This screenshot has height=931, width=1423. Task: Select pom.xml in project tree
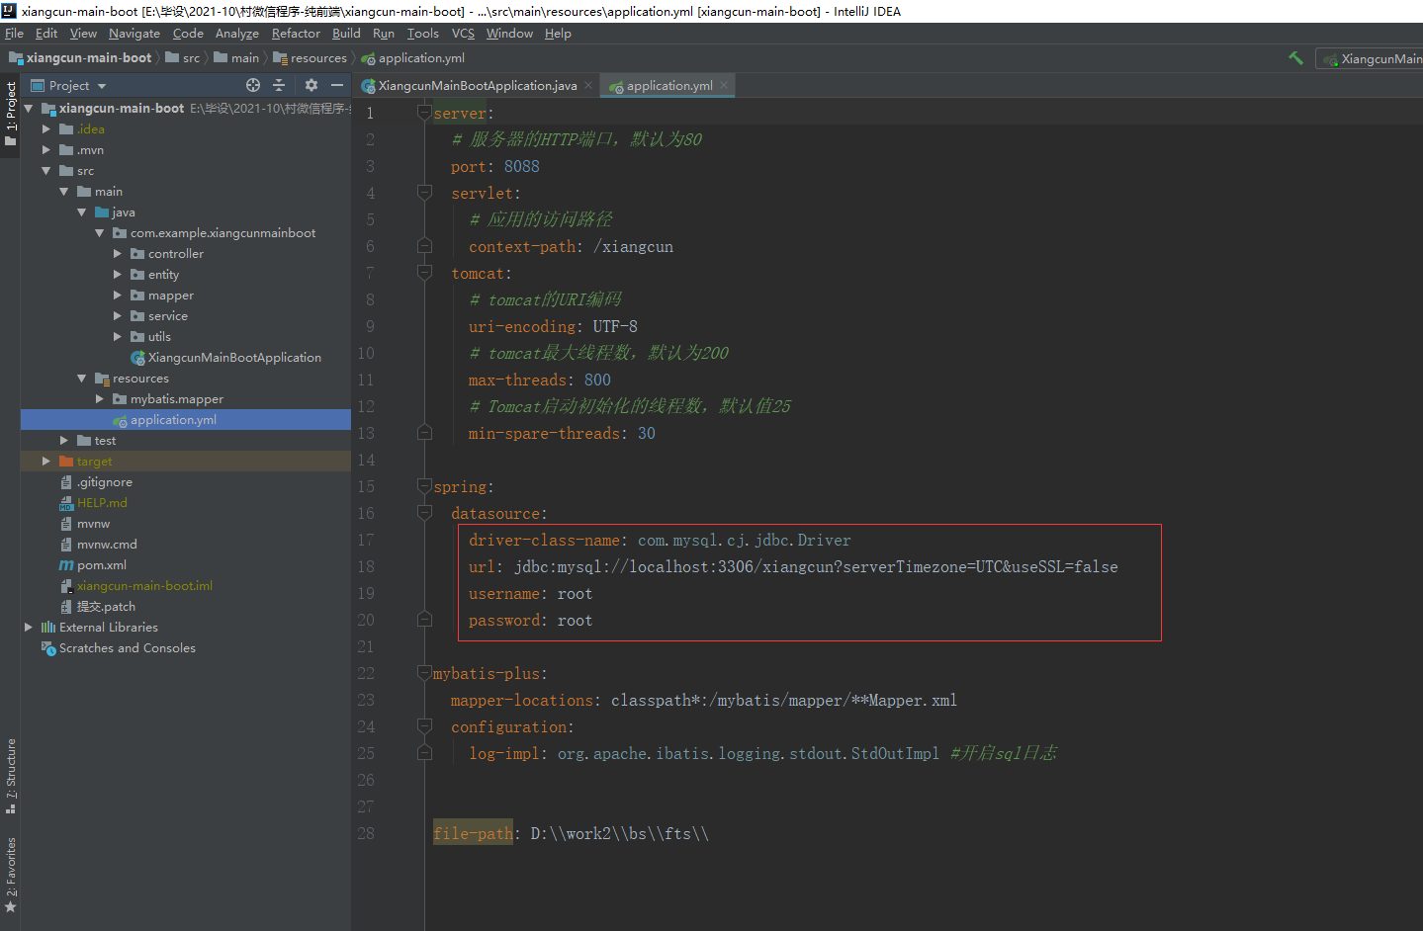coord(102,565)
